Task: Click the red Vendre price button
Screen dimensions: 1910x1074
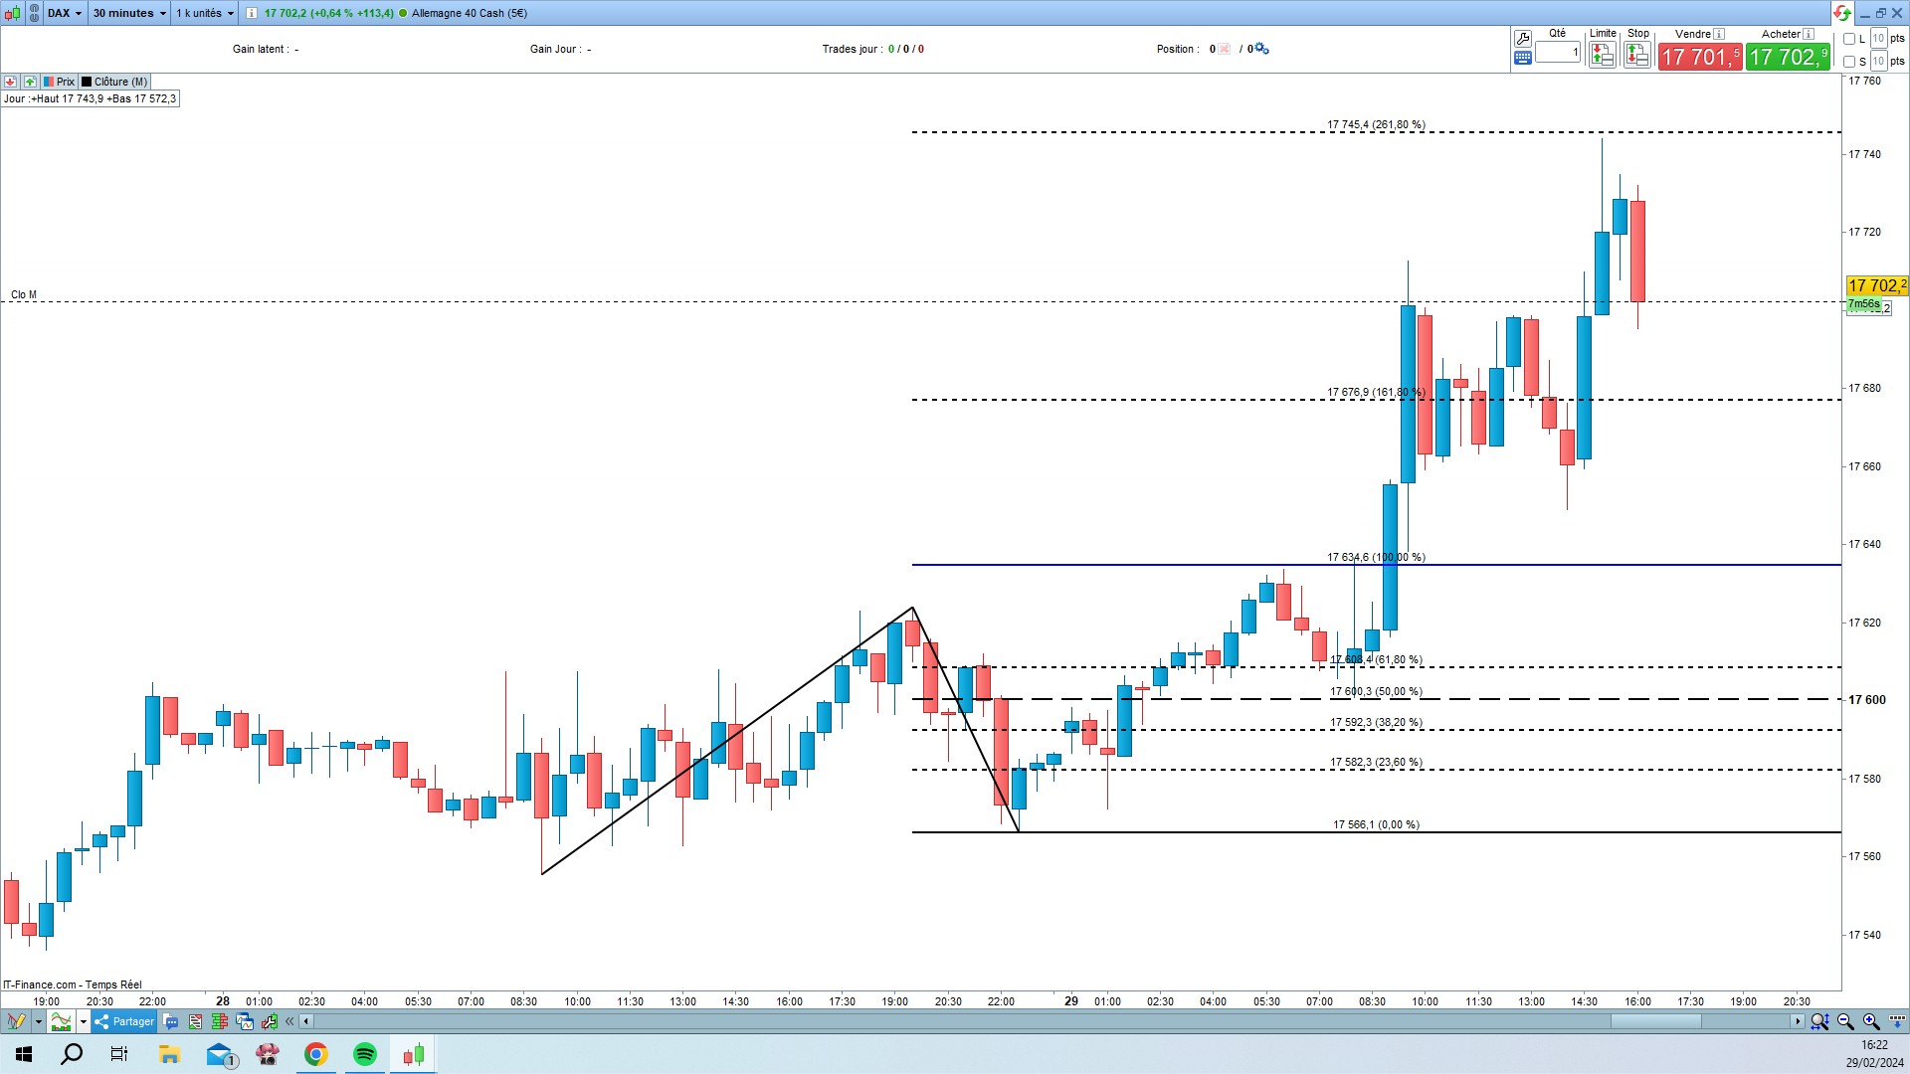Action: [x=1700, y=57]
